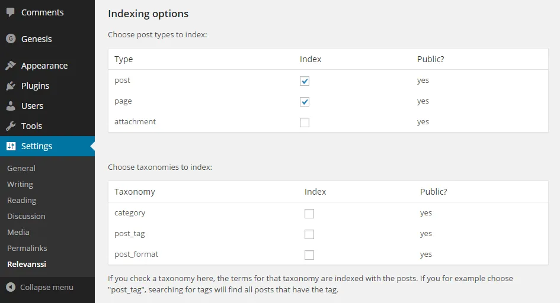The height and width of the screenshot is (303, 560).
Task: Enable indexing for post_tag taxonomy
Action: point(309,234)
